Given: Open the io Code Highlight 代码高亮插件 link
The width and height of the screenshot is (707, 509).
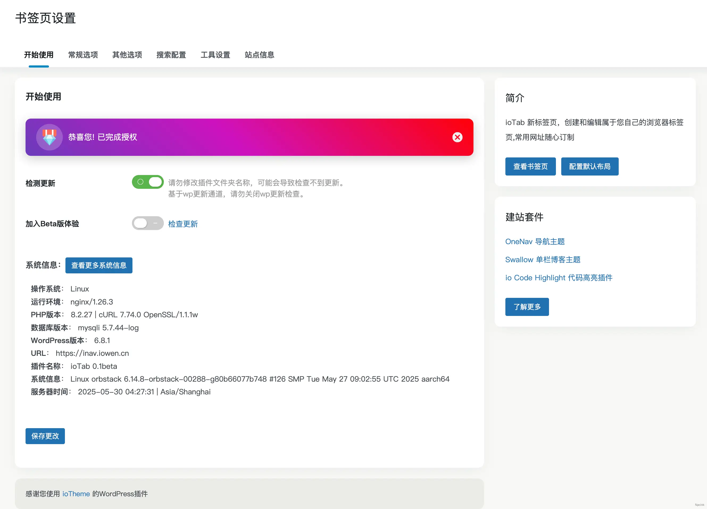Looking at the screenshot, I should coord(559,277).
